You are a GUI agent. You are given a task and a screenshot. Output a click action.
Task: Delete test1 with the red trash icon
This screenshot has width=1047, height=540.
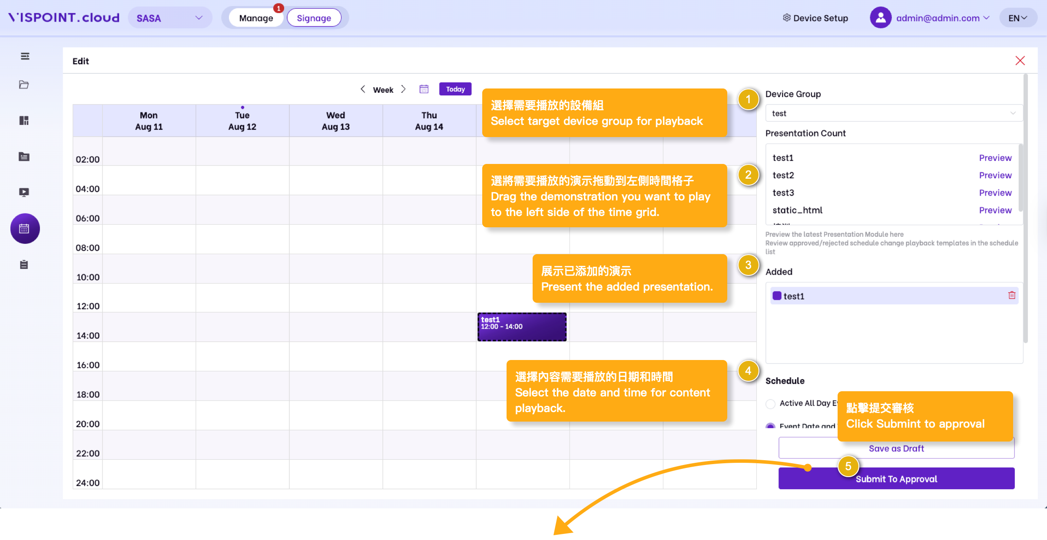(x=1011, y=295)
